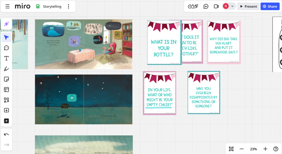Select the Pen drawing tool
The image size is (282, 154).
click(x=6, y=69)
